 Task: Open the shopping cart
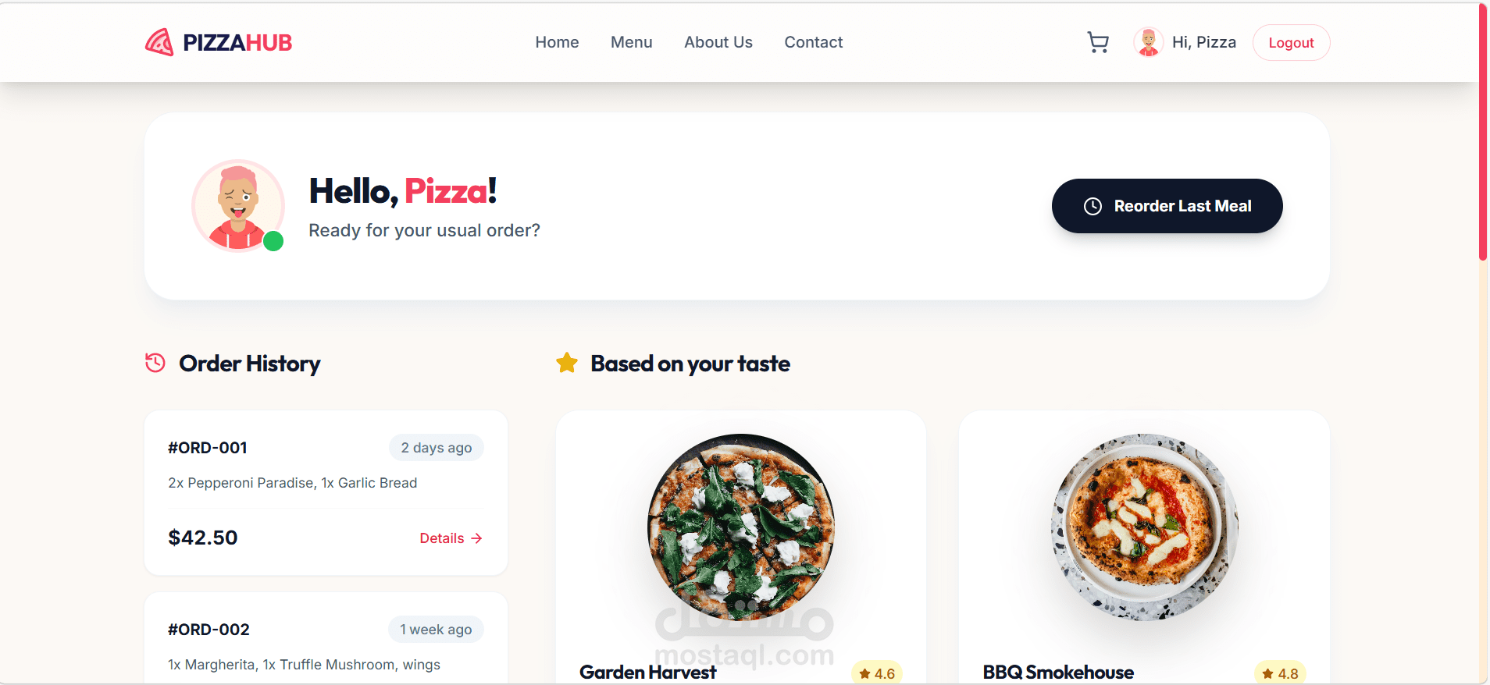1098,42
